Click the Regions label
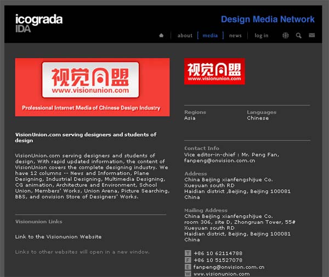The width and height of the screenshot is (329, 277). [195, 112]
